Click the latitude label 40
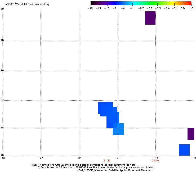 pos(2,155)
